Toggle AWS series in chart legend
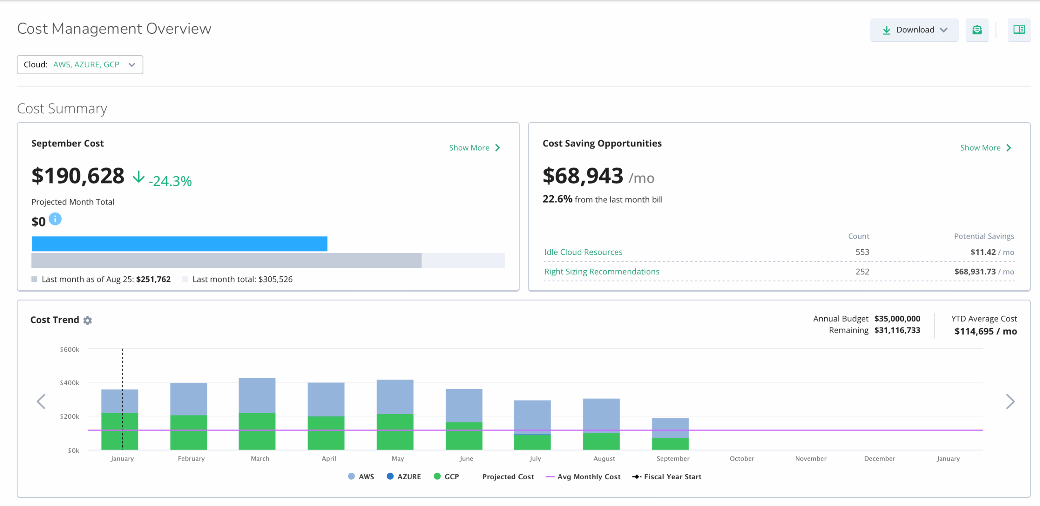Screen dimensions: 1040x506 point(361,476)
